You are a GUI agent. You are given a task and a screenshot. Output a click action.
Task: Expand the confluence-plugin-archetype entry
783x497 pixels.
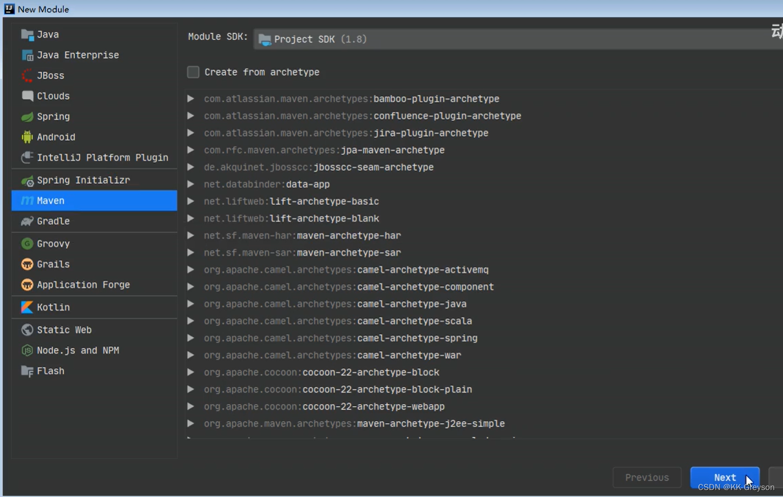click(190, 116)
